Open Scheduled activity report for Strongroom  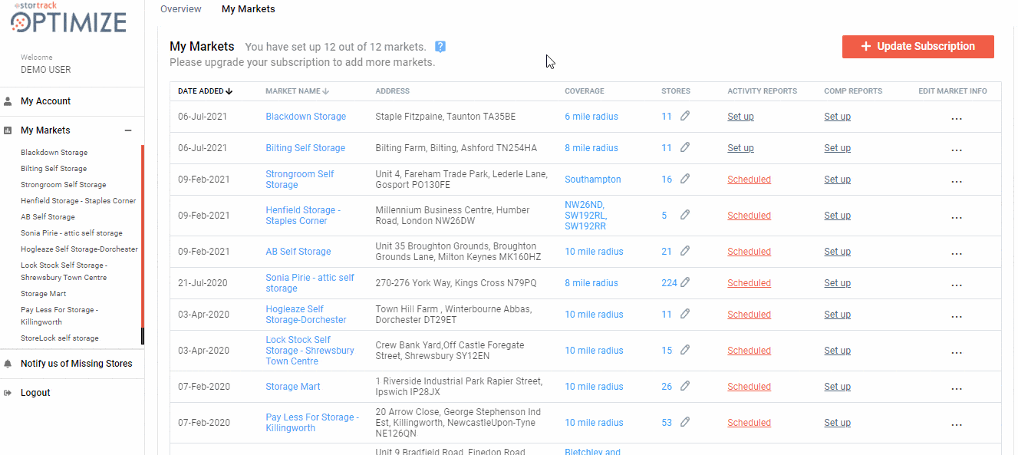pyautogui.click(x=749, y=180)
